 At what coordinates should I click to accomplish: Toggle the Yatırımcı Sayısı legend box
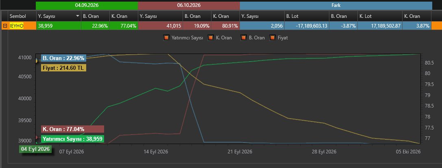tap(167, 37)
